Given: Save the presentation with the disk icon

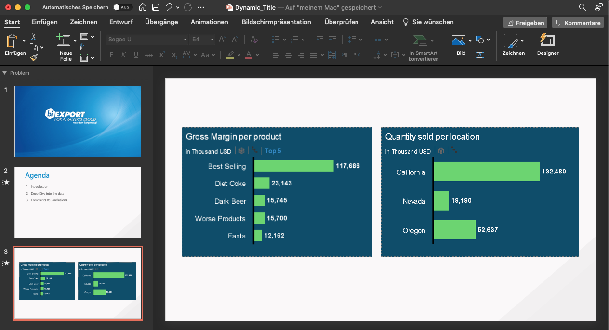Looking at the screenshot, I should point(156,7).
